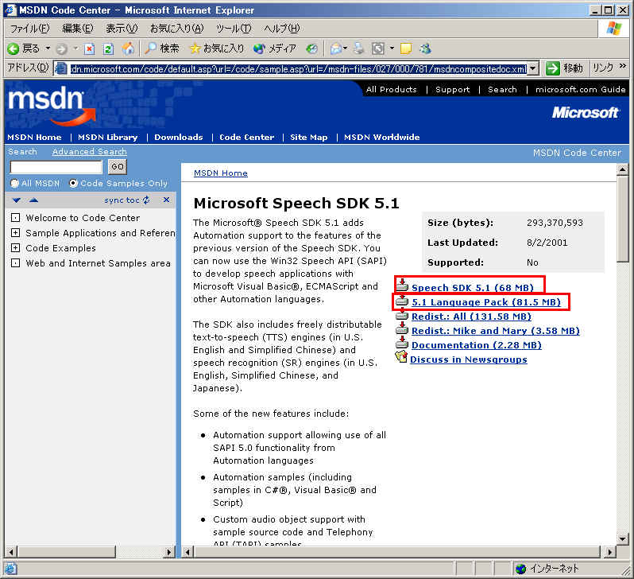Open the Edit button dropdown arrow
Viewport: 634px width, 579px height.
(392, 49)
